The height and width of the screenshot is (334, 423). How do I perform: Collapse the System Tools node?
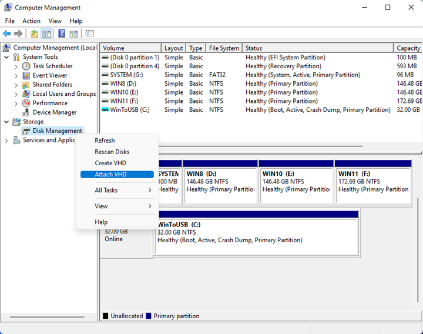click(x=6, y=57)
